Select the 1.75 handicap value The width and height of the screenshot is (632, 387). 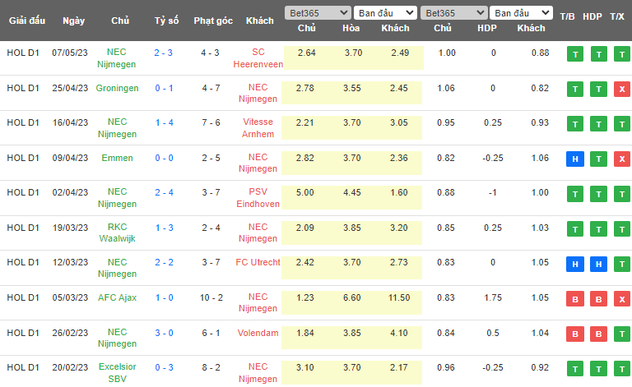493,297
